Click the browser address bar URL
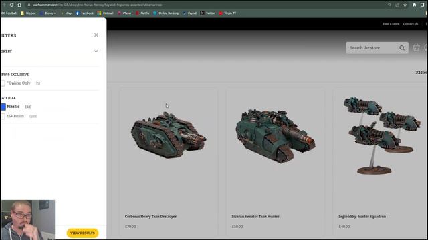Viewport: 428px width, 240px height. pos(97,5)
